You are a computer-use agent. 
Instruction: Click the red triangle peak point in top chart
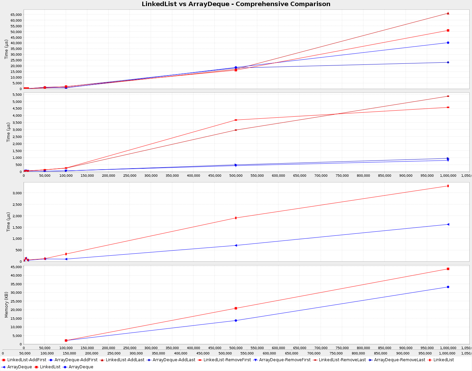(448, 13)
